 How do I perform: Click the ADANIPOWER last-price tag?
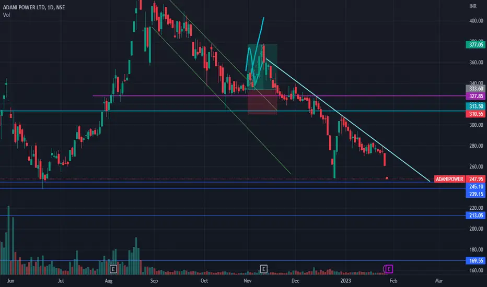pos(449,179)
